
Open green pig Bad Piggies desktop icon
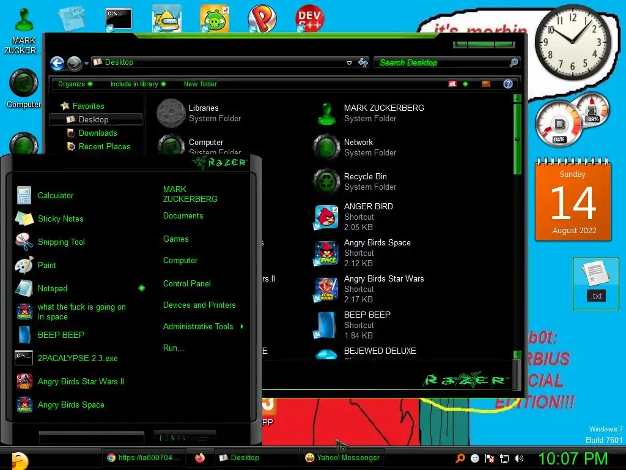click(215, 18)
